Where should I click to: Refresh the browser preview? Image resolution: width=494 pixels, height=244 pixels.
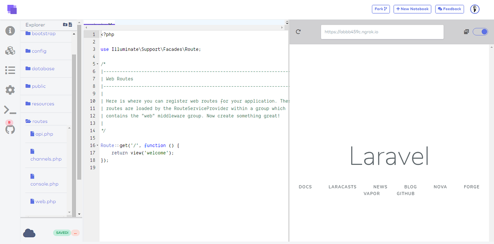click(298, 32)
